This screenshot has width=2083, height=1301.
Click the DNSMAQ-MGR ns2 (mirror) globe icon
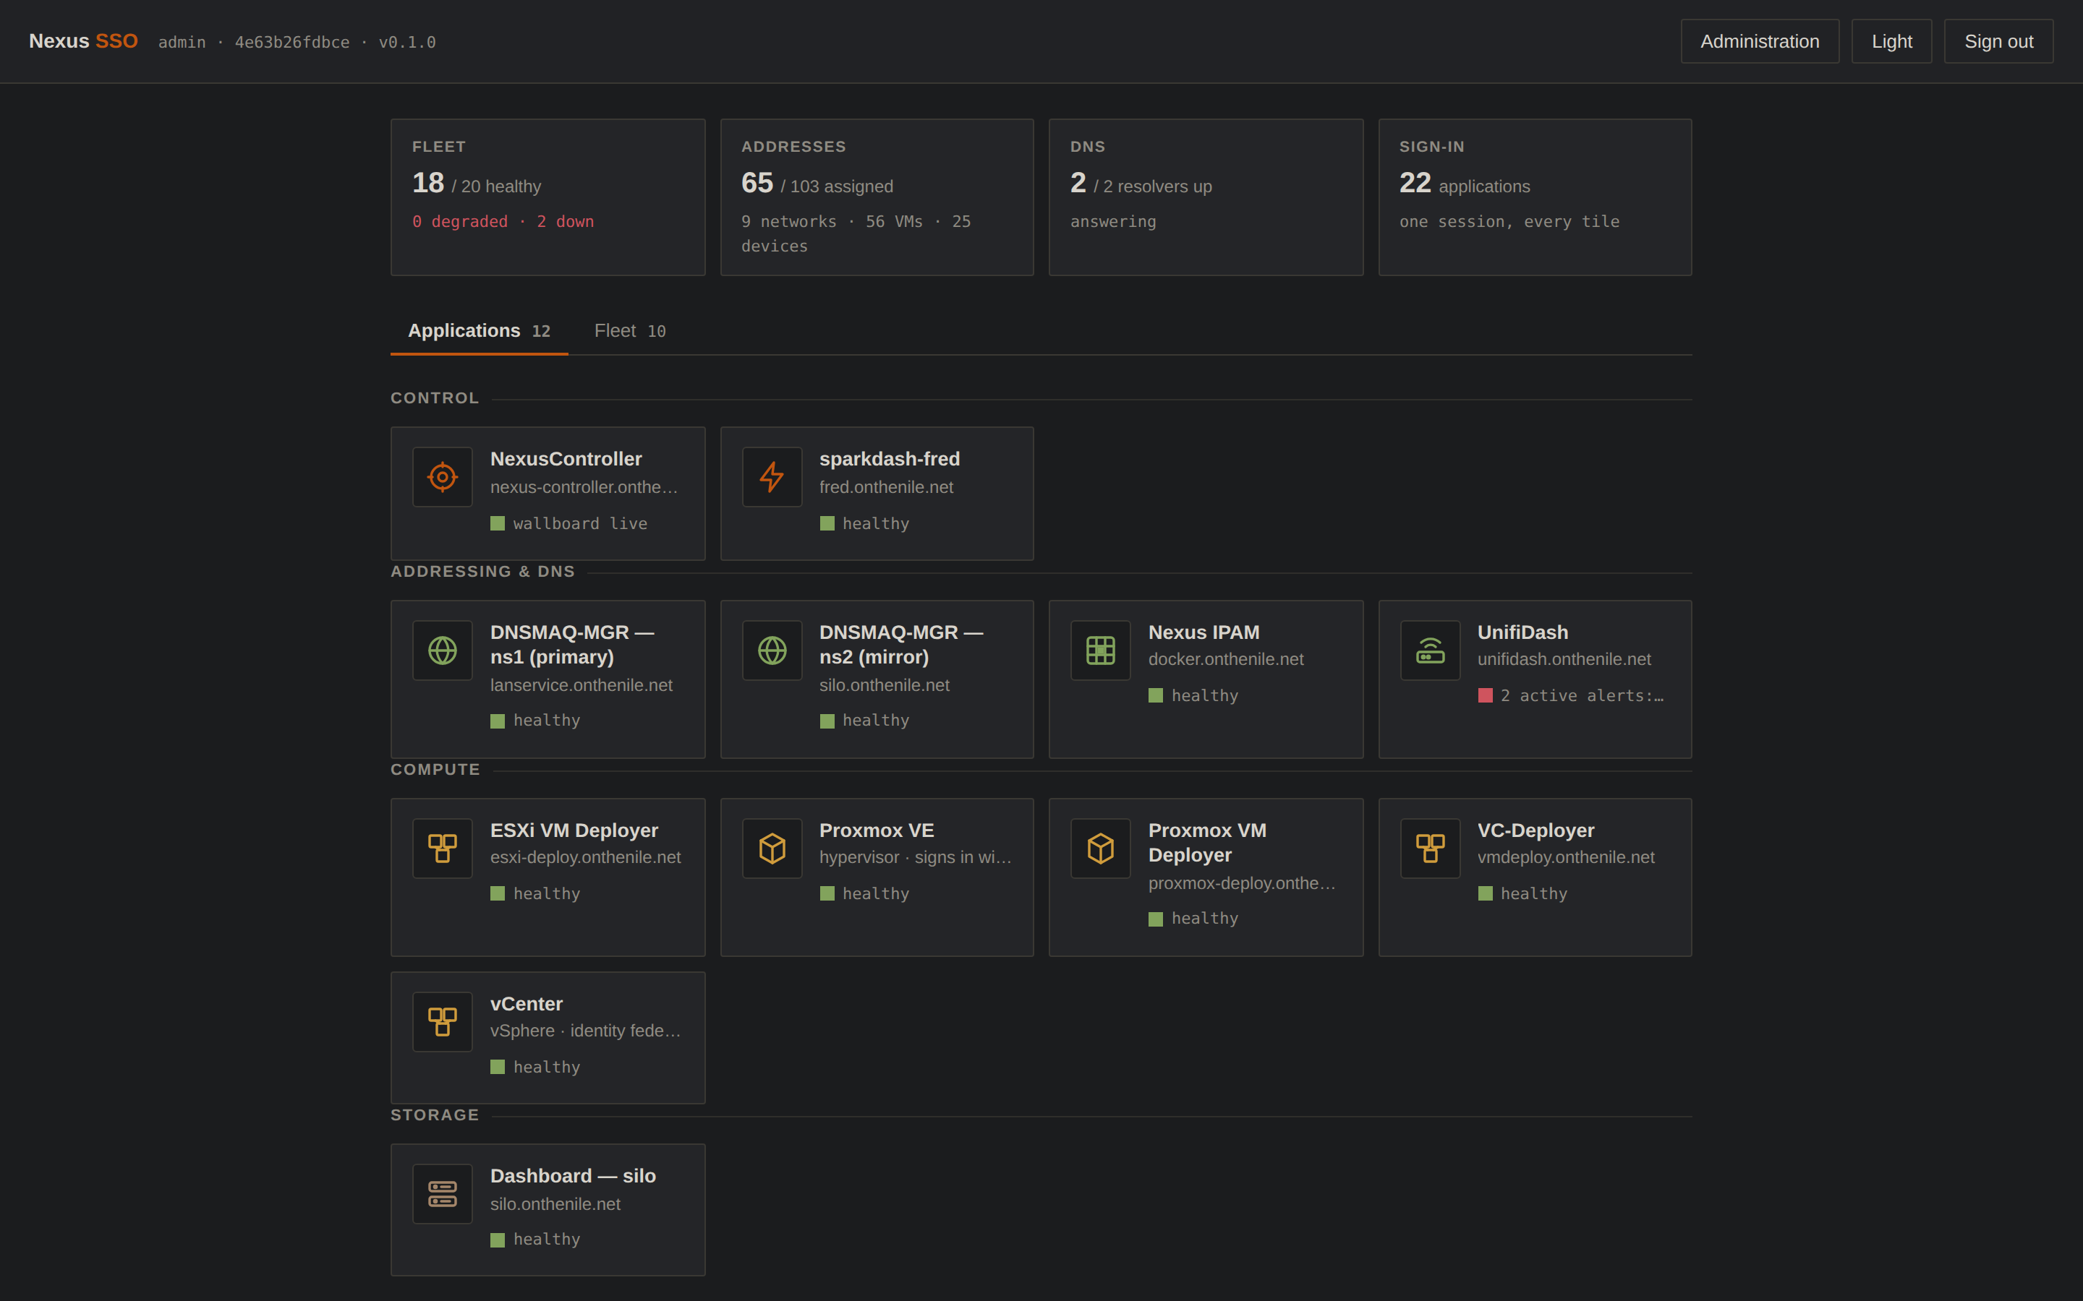click(x=772, y=650)
